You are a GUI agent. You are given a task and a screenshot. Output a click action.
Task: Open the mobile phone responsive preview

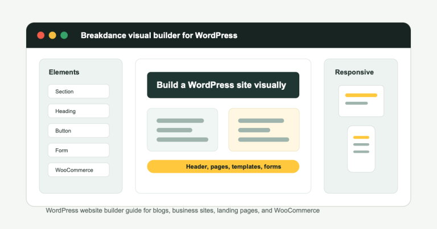tap(361, 149)
